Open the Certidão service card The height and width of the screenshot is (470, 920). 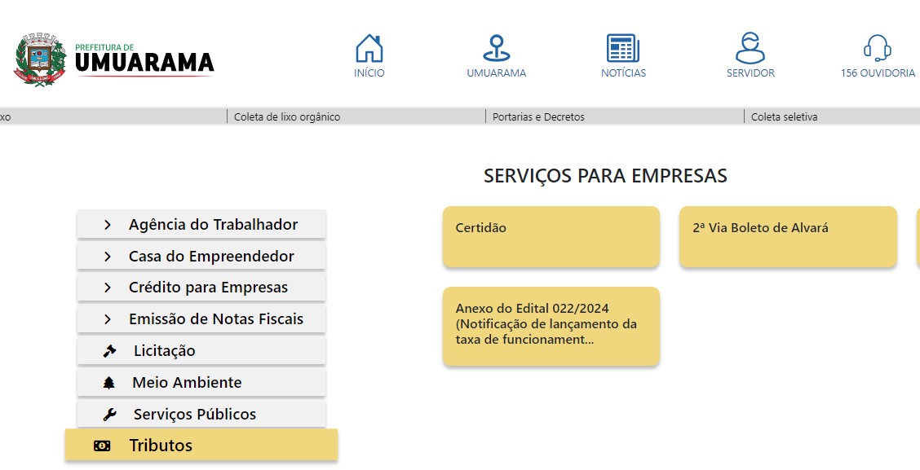tap(551, 236)
